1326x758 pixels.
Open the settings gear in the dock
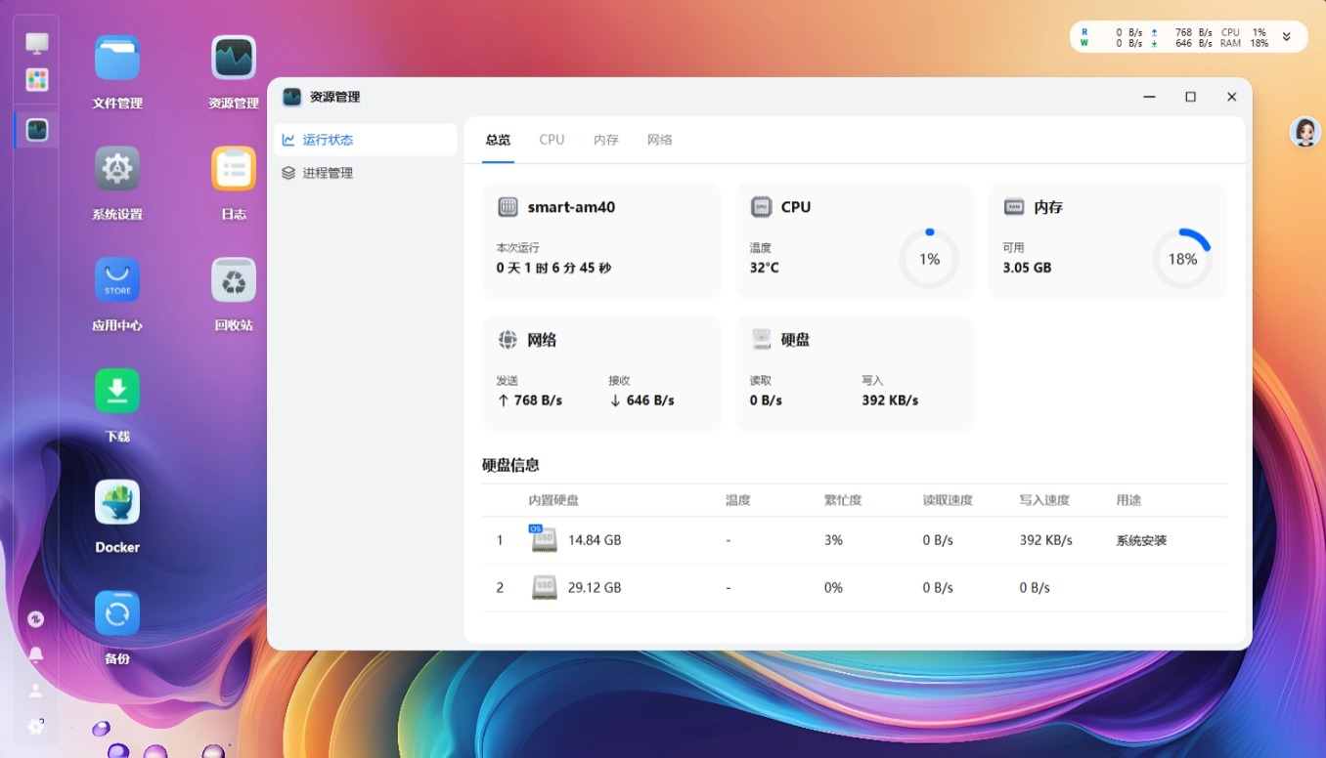[x=36, y=726]
